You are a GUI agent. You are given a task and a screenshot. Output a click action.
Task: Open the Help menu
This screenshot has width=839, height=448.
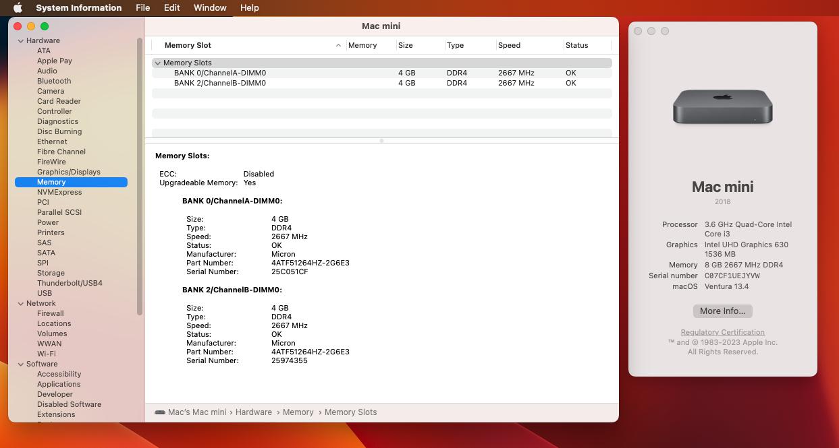[249, 8]
